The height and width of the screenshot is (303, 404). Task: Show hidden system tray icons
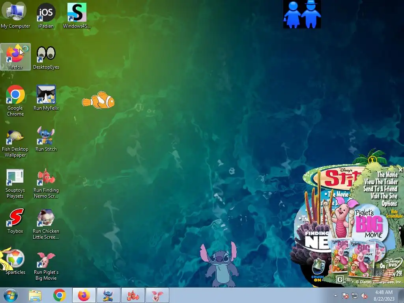click(335, 296)
